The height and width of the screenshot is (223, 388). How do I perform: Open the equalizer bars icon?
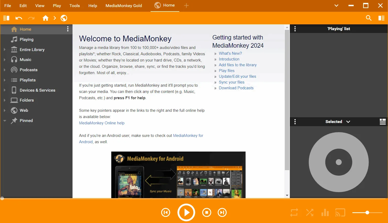click(325, 213)
